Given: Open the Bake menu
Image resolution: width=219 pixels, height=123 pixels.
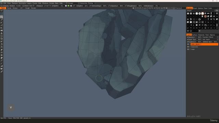Looking at the screenshot, I should click(x=57, y=3).
